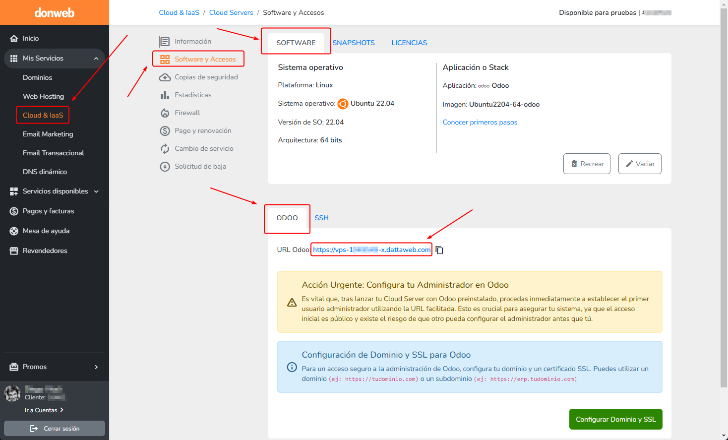This screenshot has height=440, width=728.
Task: Click the Solicitud de baja arrow icon
Action: pos(165,167)
